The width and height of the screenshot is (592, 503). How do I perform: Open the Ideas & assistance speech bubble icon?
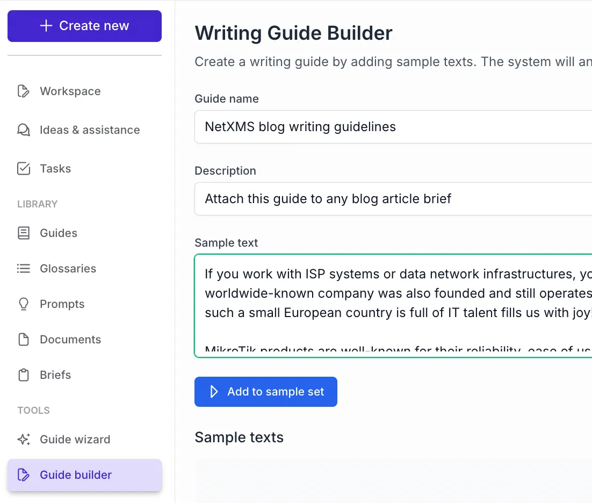tap(24, 130)
